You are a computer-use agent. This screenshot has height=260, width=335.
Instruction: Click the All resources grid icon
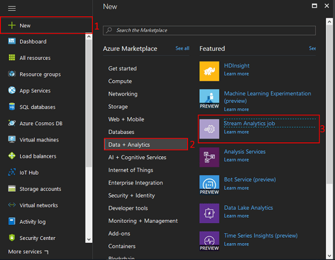coord(12,57)
